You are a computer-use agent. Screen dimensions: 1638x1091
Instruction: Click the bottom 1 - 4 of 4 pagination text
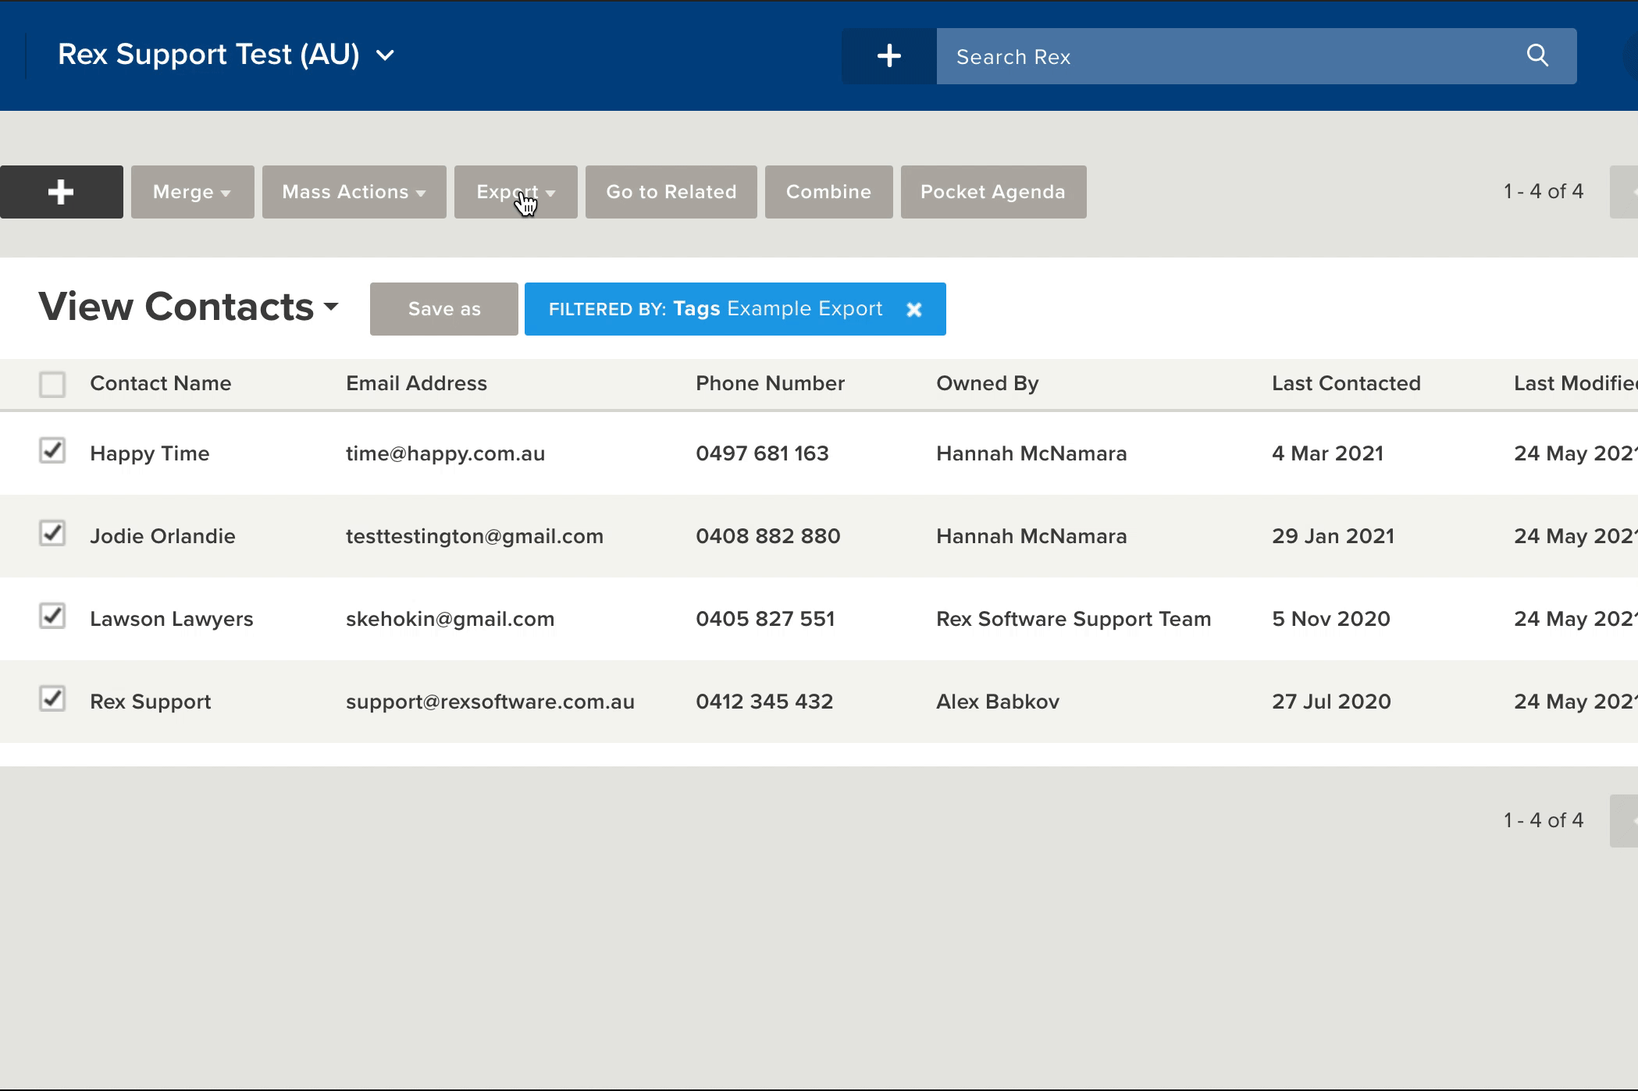(1544, 820)
